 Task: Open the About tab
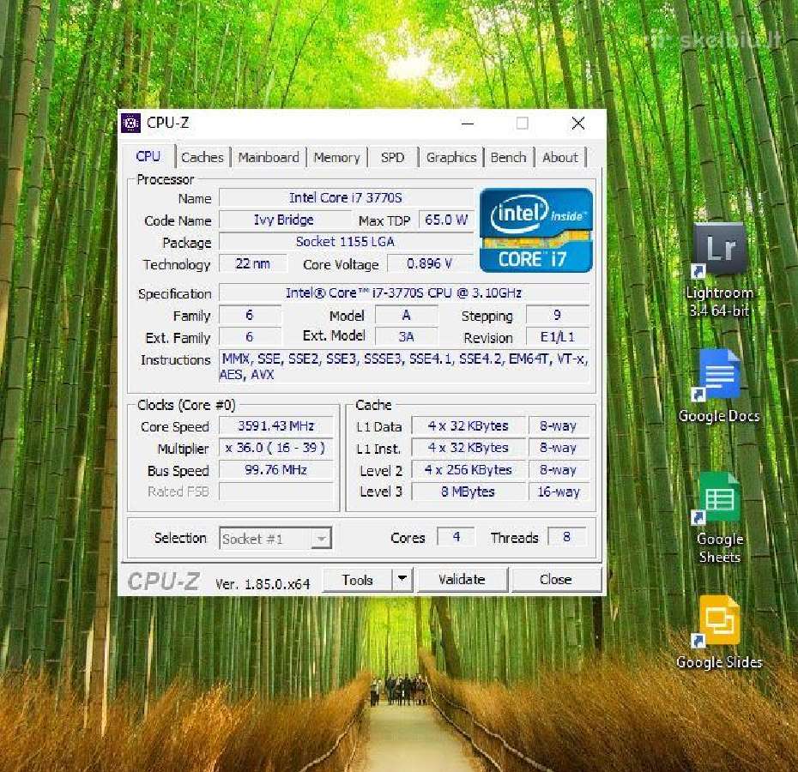click(559, 157)
